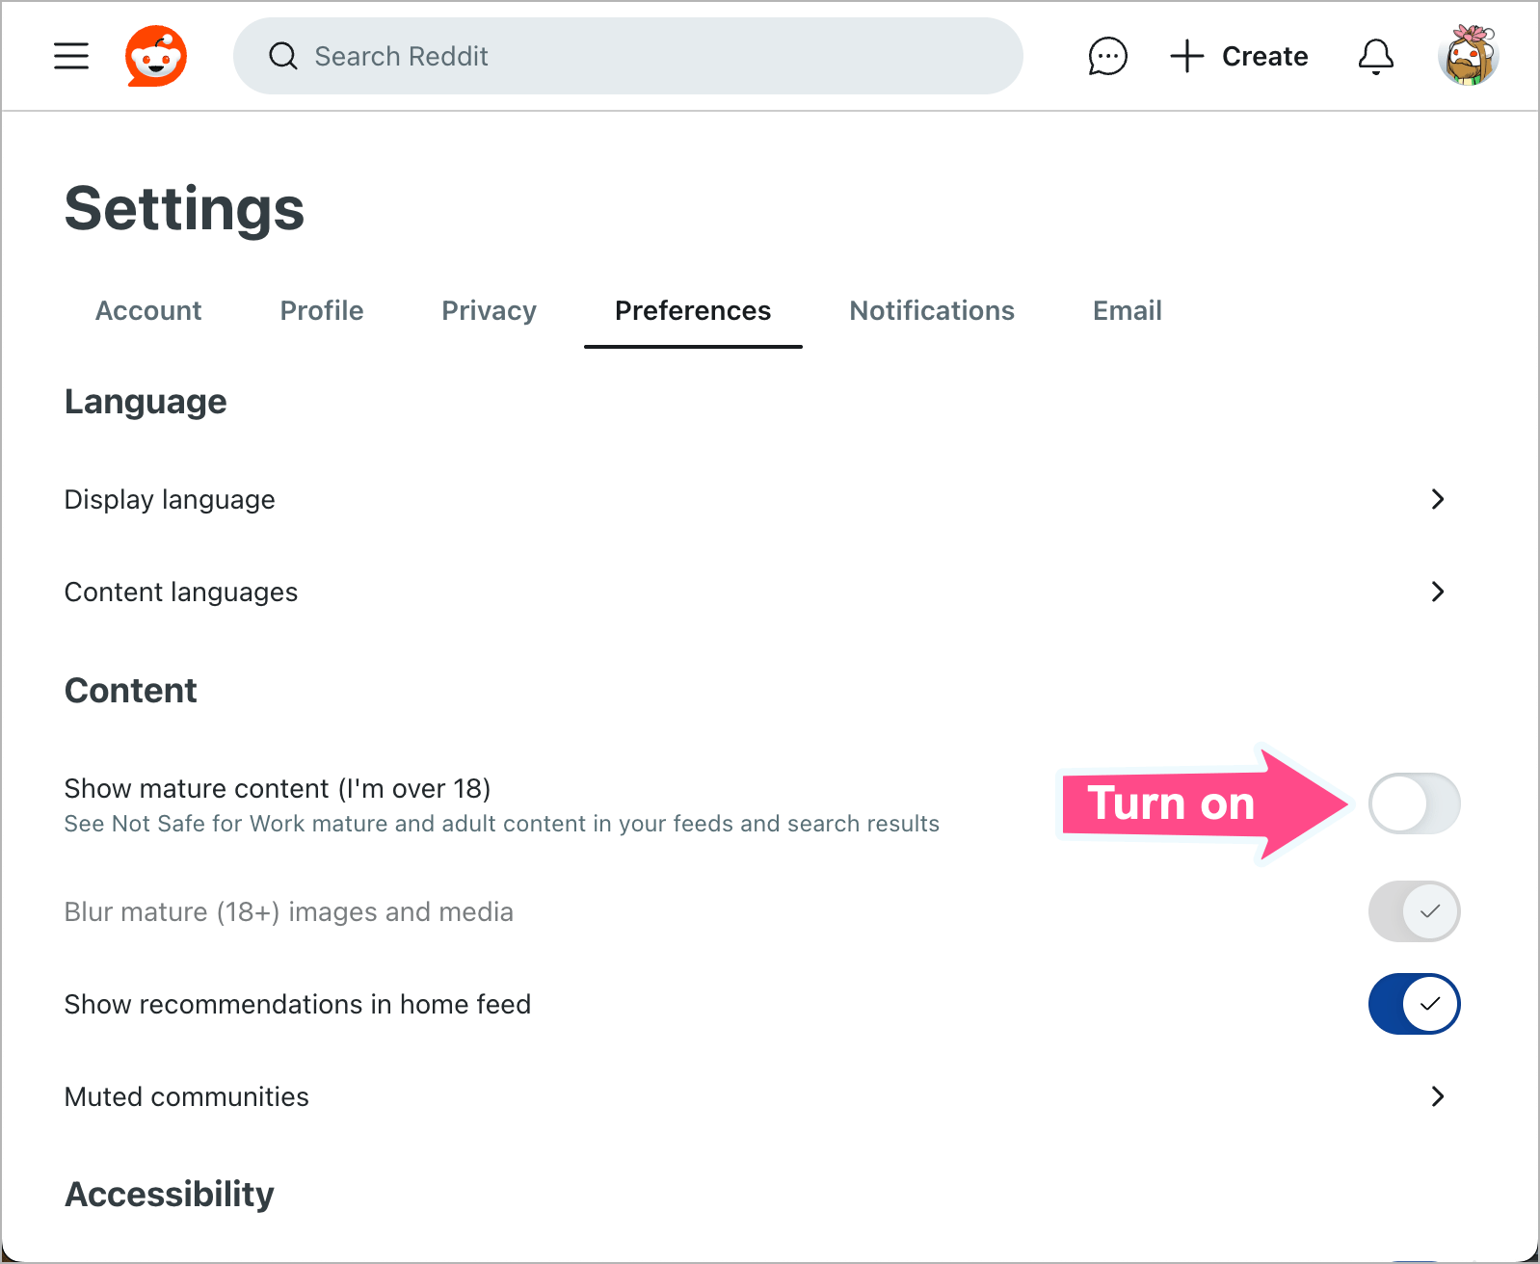Open the chat bubble icon

tap(1107, 56)
